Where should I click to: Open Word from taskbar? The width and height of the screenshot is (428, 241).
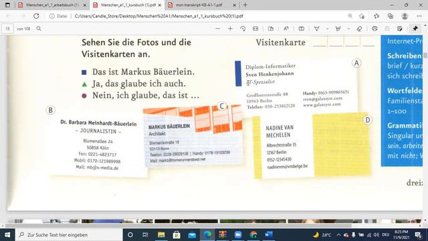coord(269,235)
